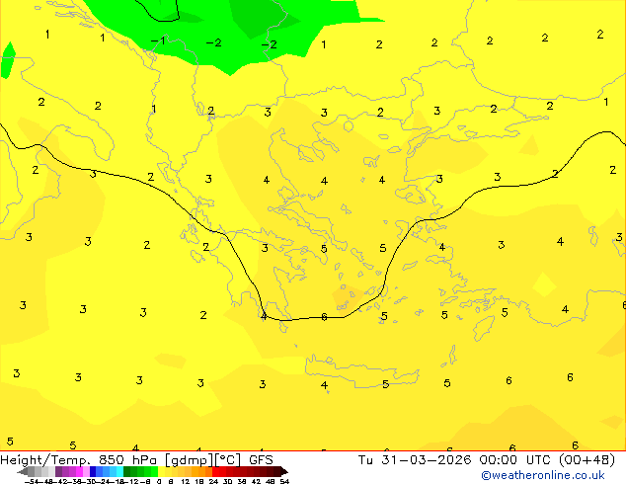
Task: Select the dark blue legend band near -30
Action: [93, 471]
